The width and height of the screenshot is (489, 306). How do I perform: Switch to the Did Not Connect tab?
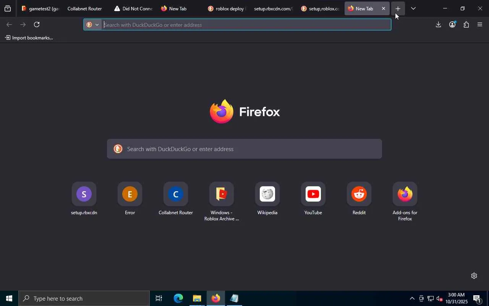coord(133,8)
